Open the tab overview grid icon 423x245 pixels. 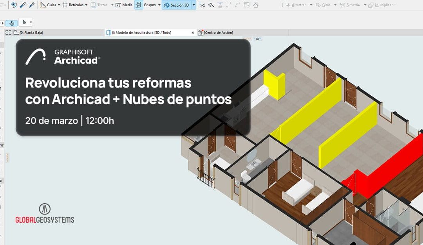(8, 32)
